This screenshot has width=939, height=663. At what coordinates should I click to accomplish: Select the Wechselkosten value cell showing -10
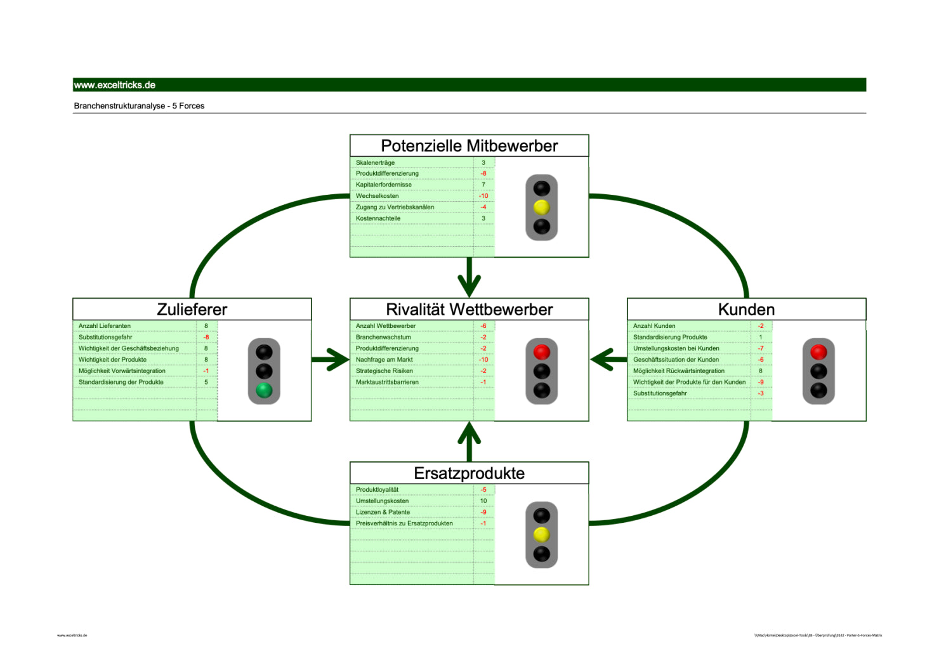[483, 196]
